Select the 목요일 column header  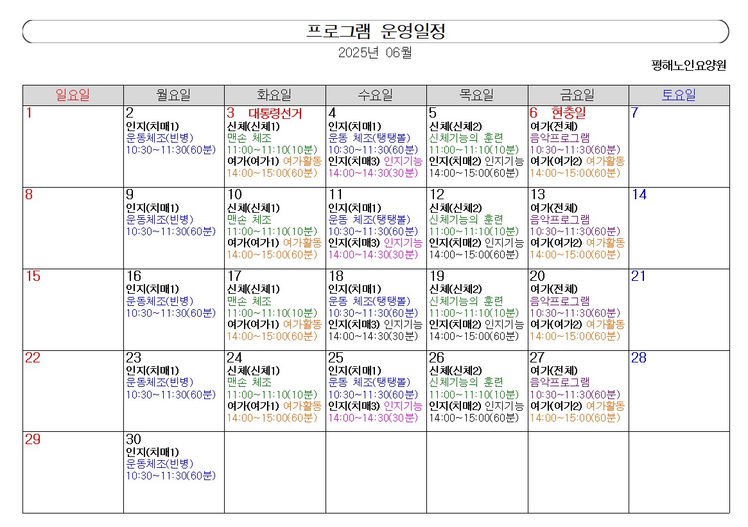[477, 95]
